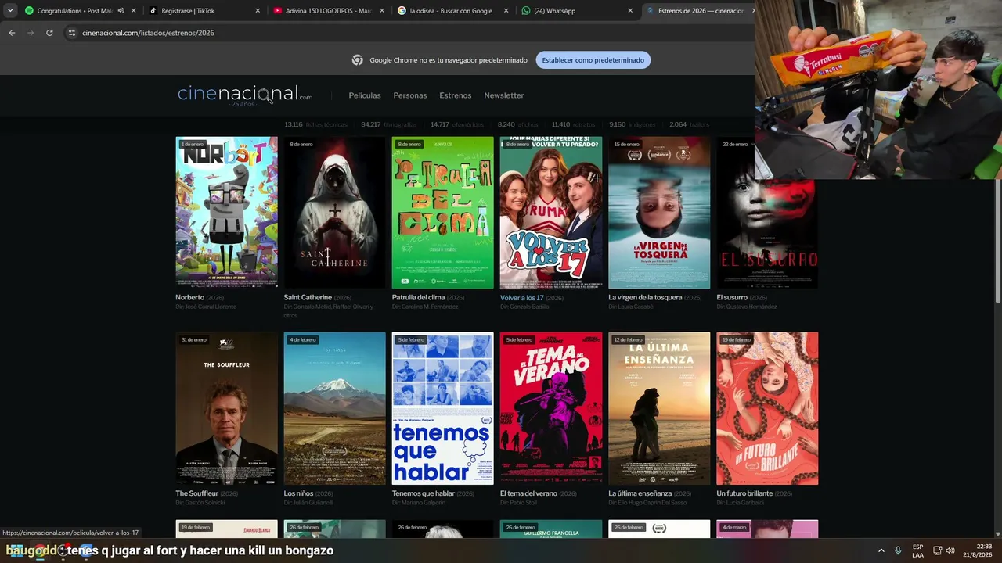
Task: Switch to the WhatsApp tab
Action: tap(577, 11)
